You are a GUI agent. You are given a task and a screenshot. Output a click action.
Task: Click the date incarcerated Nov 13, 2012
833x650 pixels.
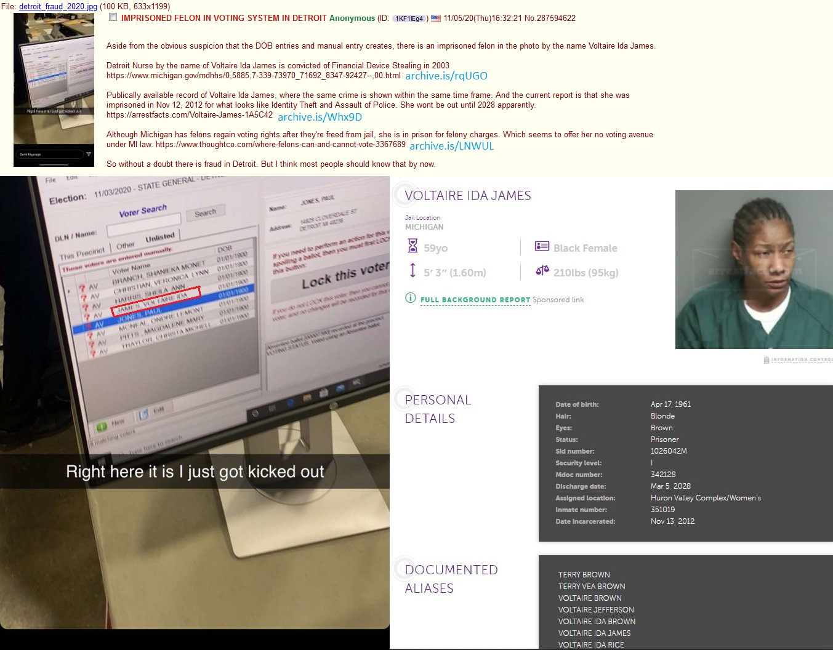672,521
